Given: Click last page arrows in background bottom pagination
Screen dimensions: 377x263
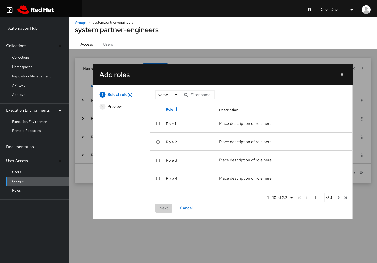Looking at the screenshot, I should (x=361, y=173).
